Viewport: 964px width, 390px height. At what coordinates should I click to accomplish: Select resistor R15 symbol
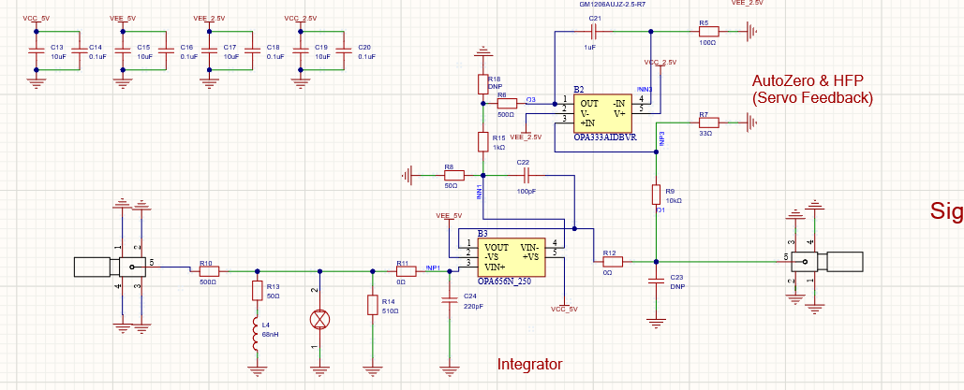coord(483,142)
